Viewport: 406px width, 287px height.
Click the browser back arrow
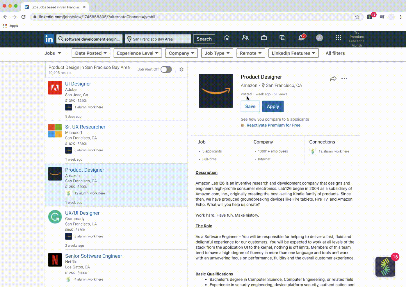click(5, 17)
